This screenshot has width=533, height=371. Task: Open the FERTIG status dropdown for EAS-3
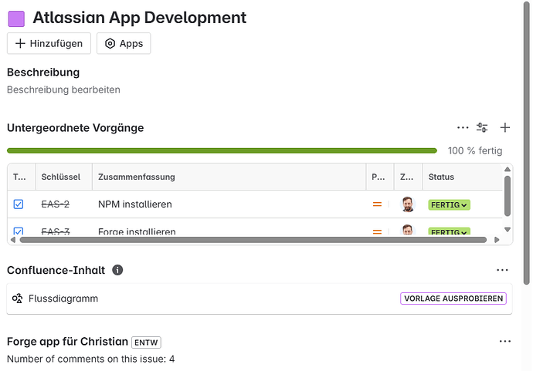449,232
